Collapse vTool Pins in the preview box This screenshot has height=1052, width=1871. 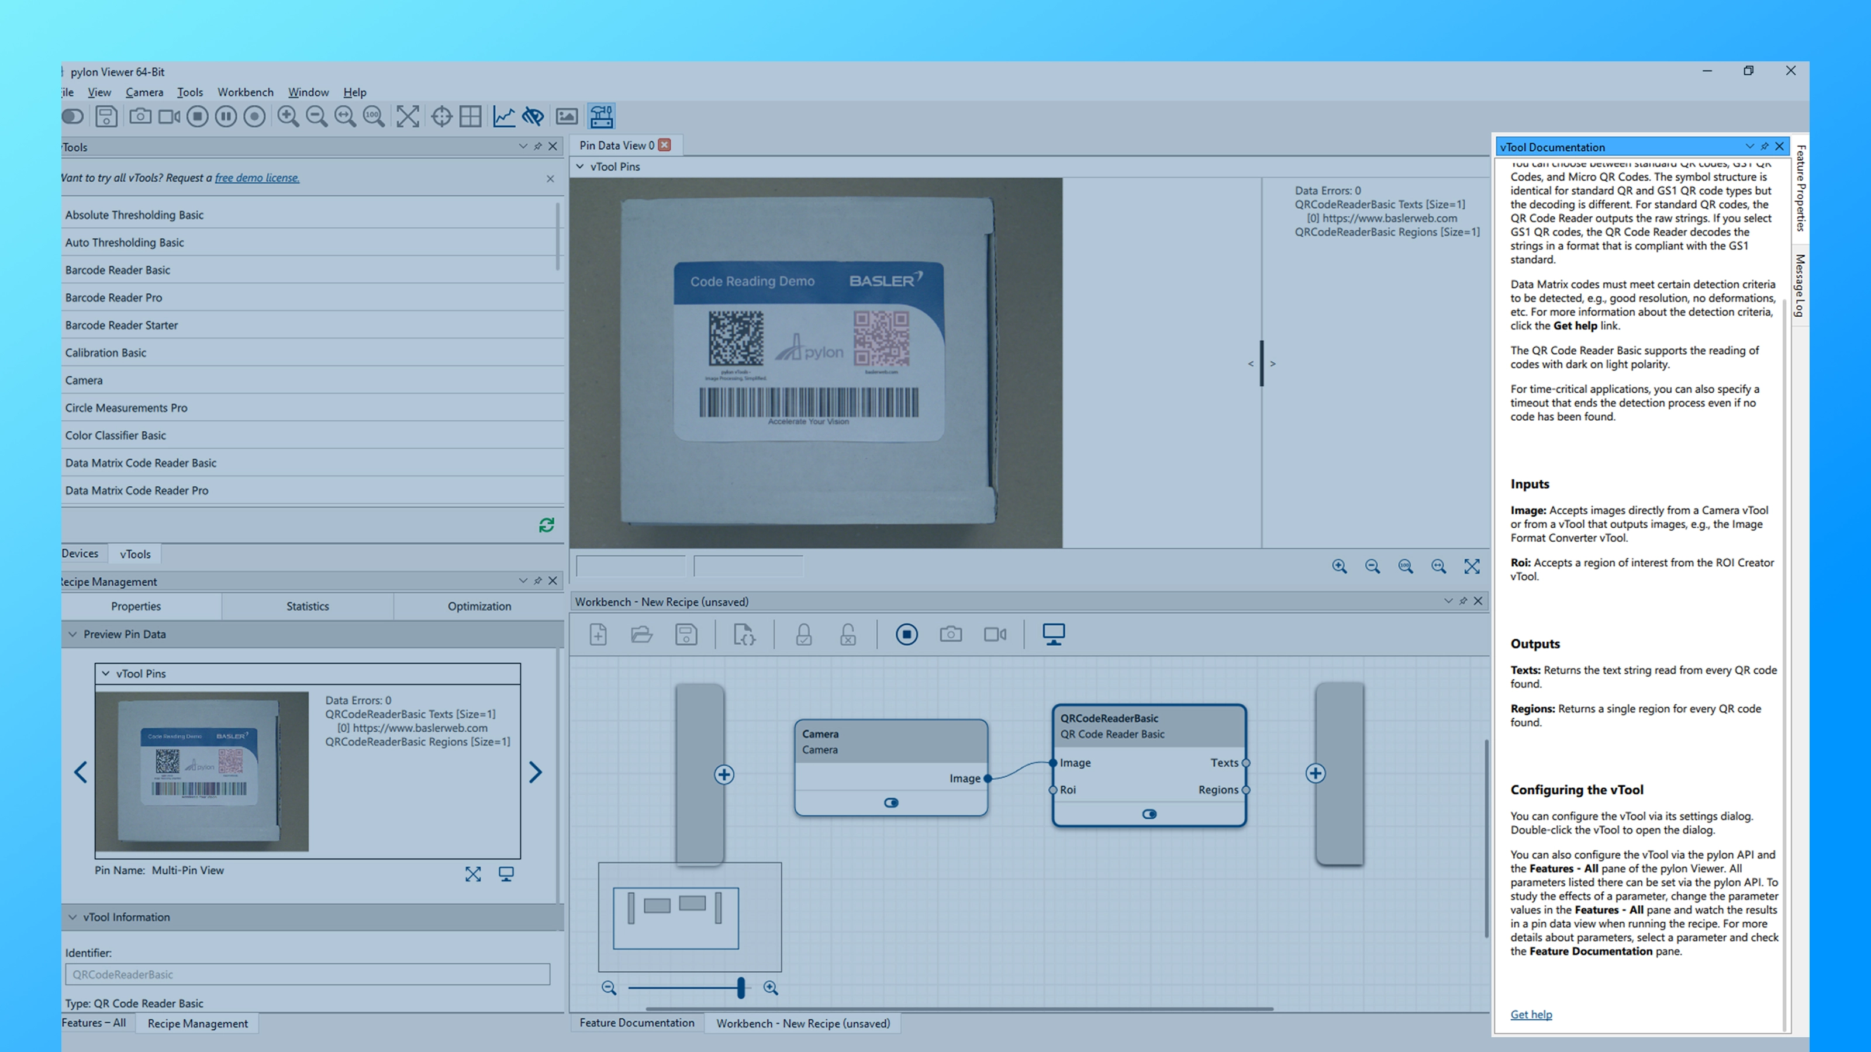click(x=105, y=673)
